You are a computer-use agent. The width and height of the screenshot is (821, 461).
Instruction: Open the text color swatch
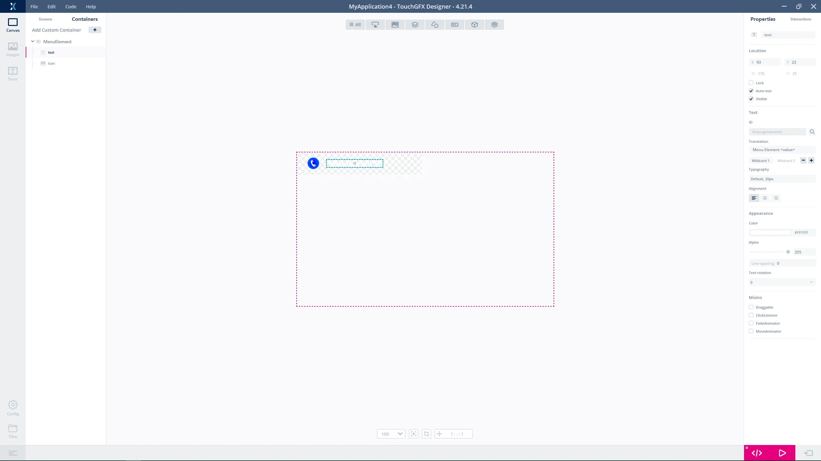tap(770, 233)
